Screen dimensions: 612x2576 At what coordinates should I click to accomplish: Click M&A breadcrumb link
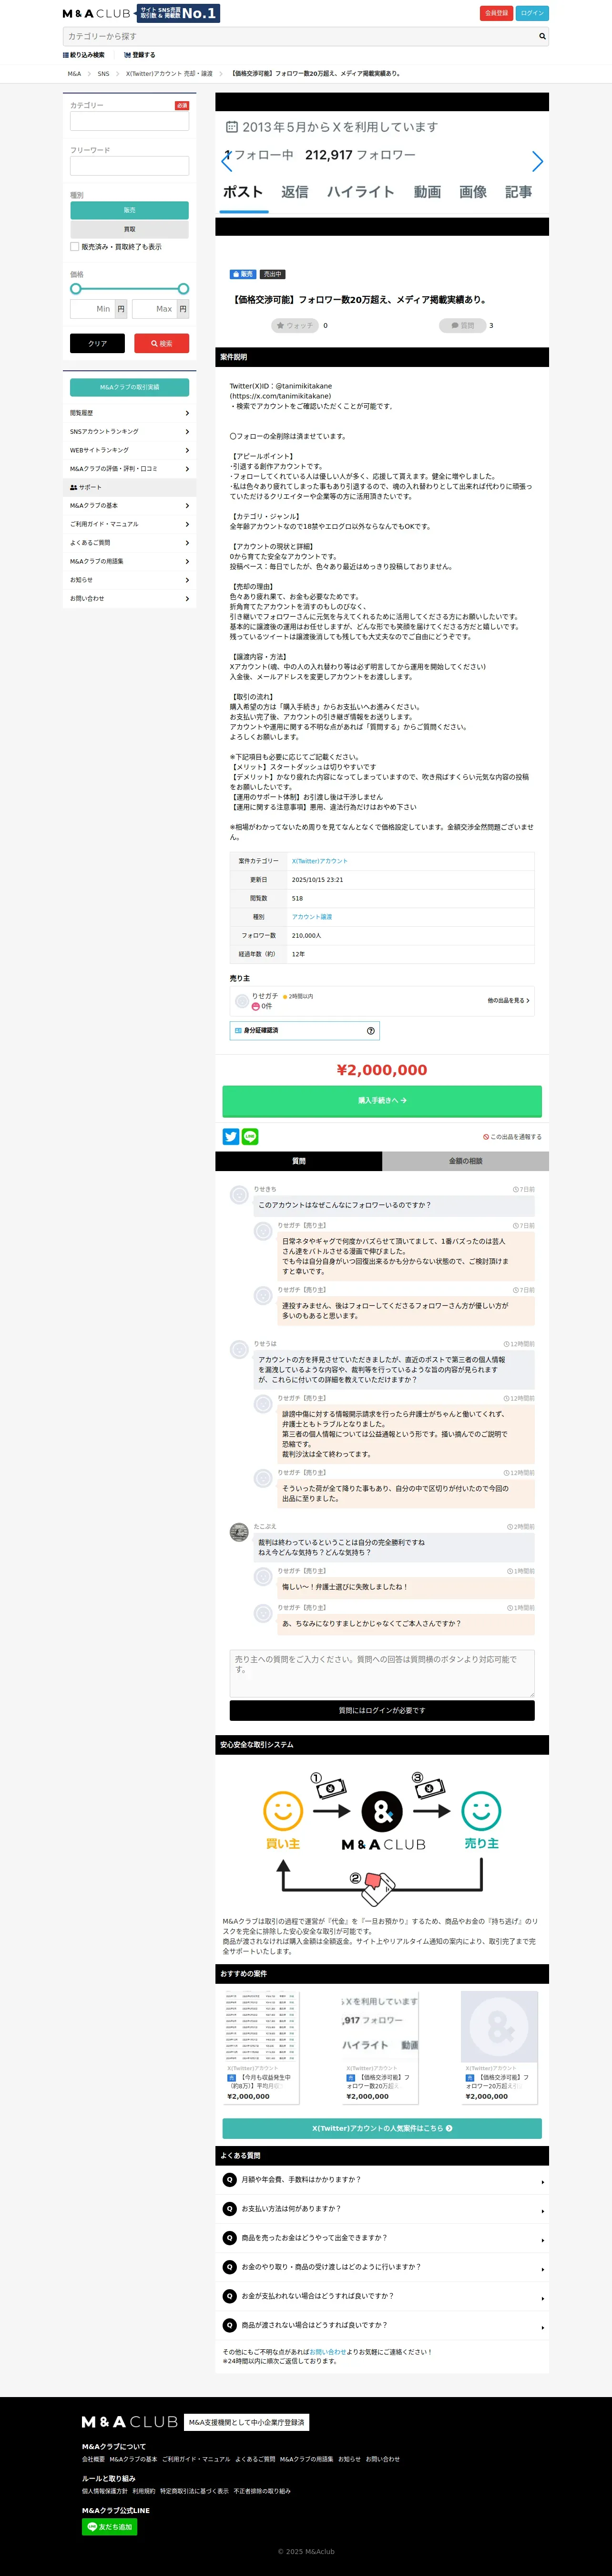pyautogui.click(x=74, y=73)
